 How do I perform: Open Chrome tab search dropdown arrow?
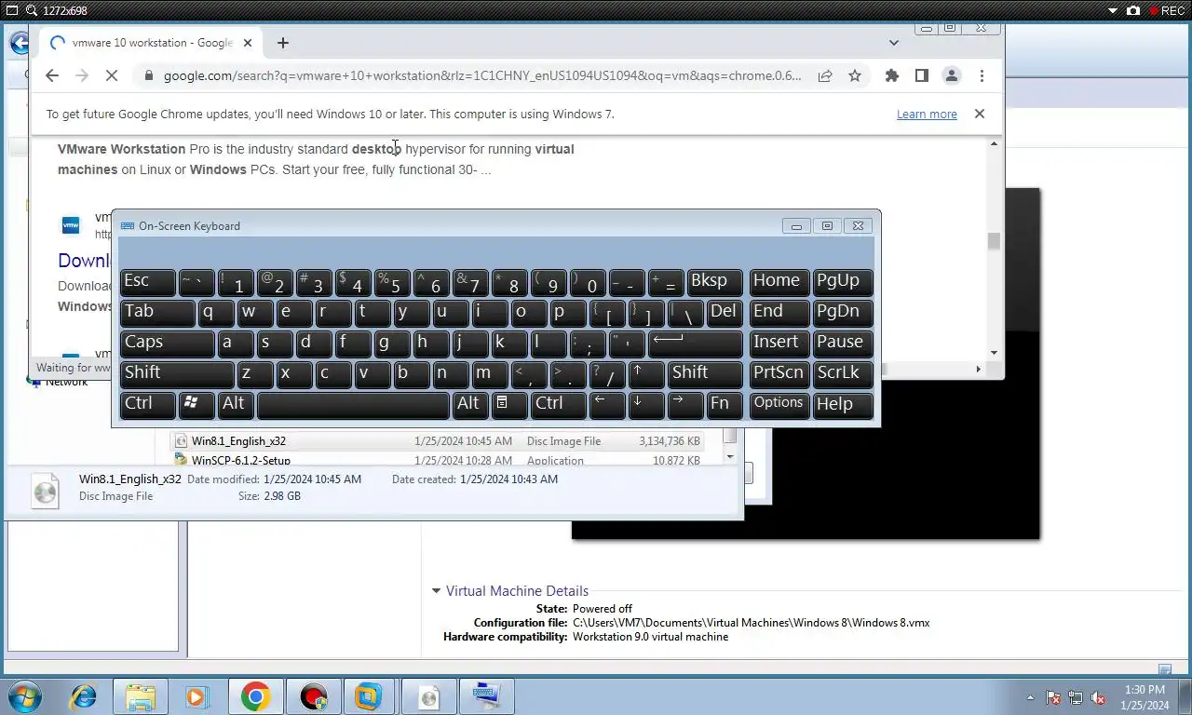[x=894, y=43]
